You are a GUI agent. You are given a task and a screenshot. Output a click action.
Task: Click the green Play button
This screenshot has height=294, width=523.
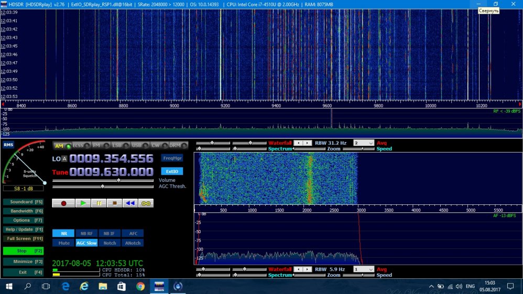coord(83,203)
